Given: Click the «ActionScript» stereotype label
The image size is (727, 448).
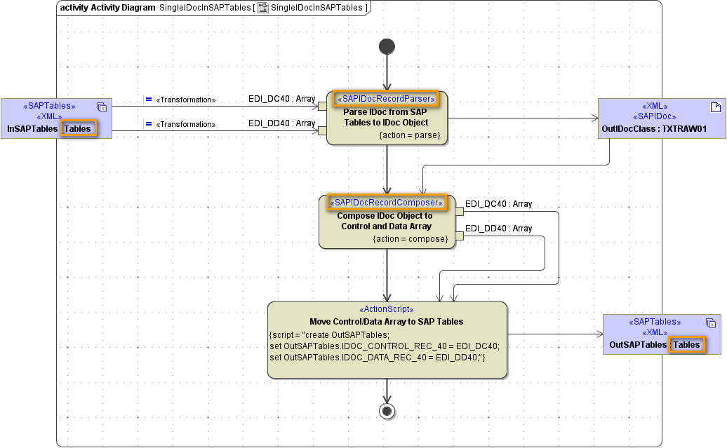Looking at the screenshot, I should tap(387, 309).
